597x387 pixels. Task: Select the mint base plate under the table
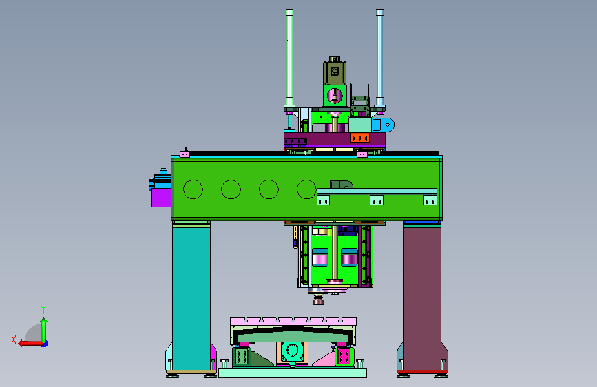(293, 373)
